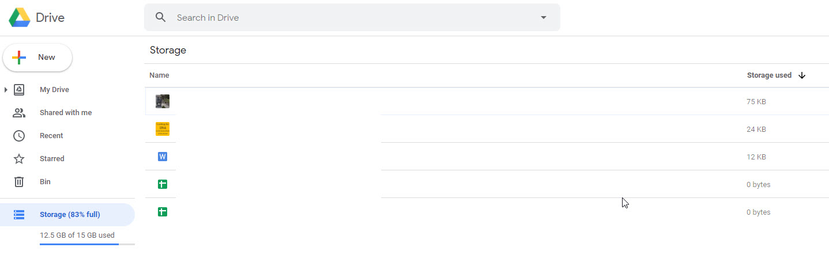Reverse sort order with the Storage used arrow
Viewport: 829px width, 255px height.
[802, 75]
